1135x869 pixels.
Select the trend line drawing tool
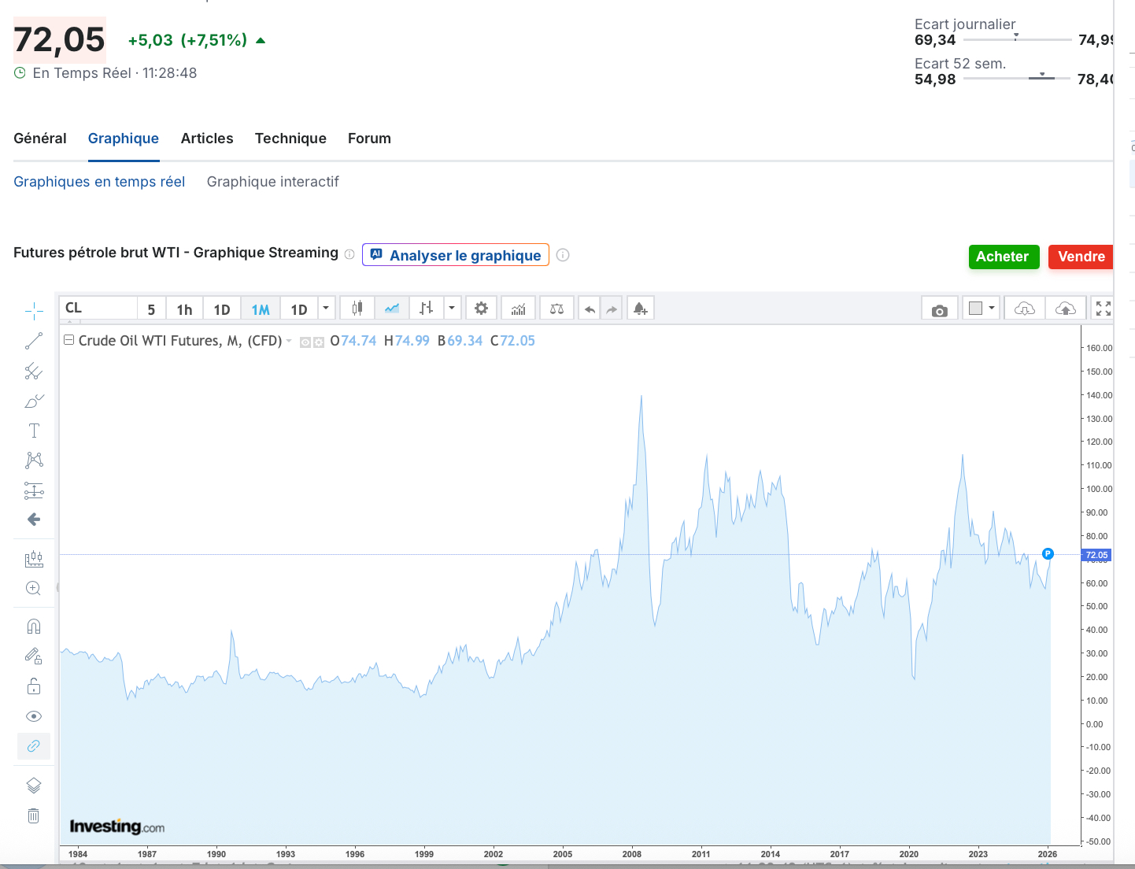[34, 341]
